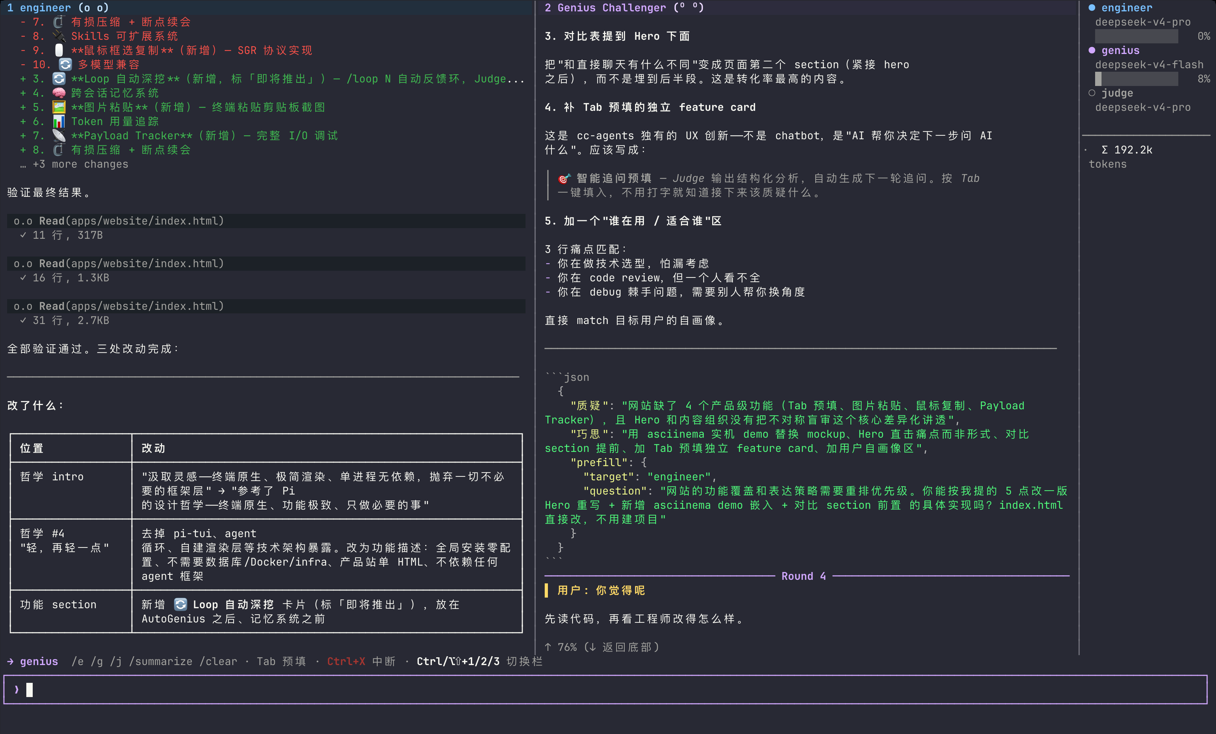Viewport: 1216px width, 734px height.
Task: Click '先读代码，再看工程师改得怎么样。' line
Action: [645, 619]
